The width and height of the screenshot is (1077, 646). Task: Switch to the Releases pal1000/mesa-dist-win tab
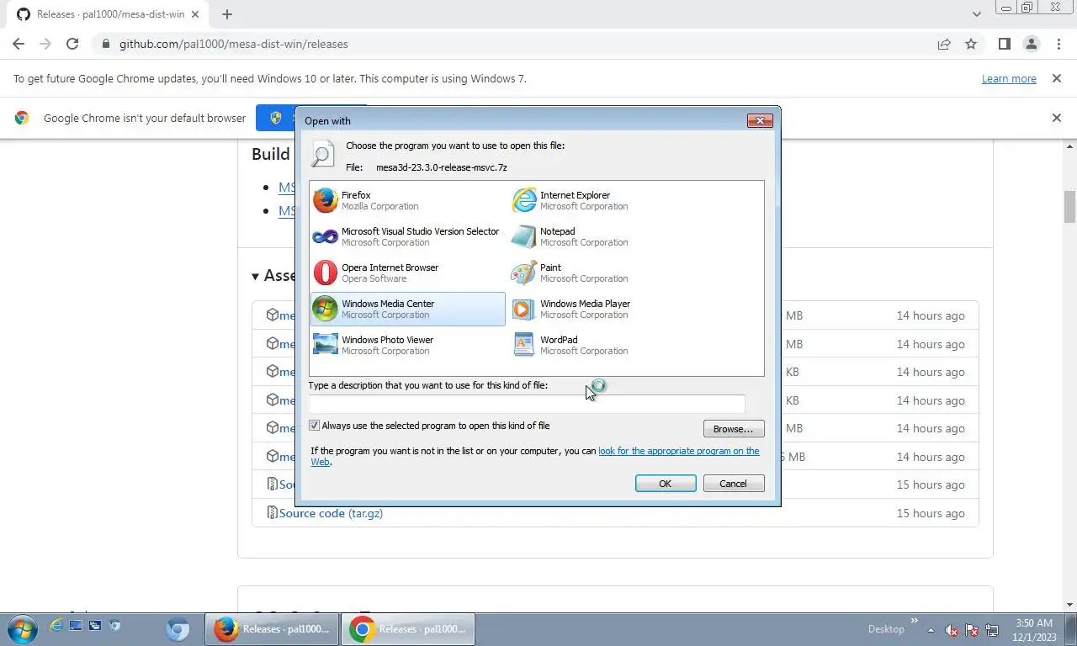tap(109, 14)
